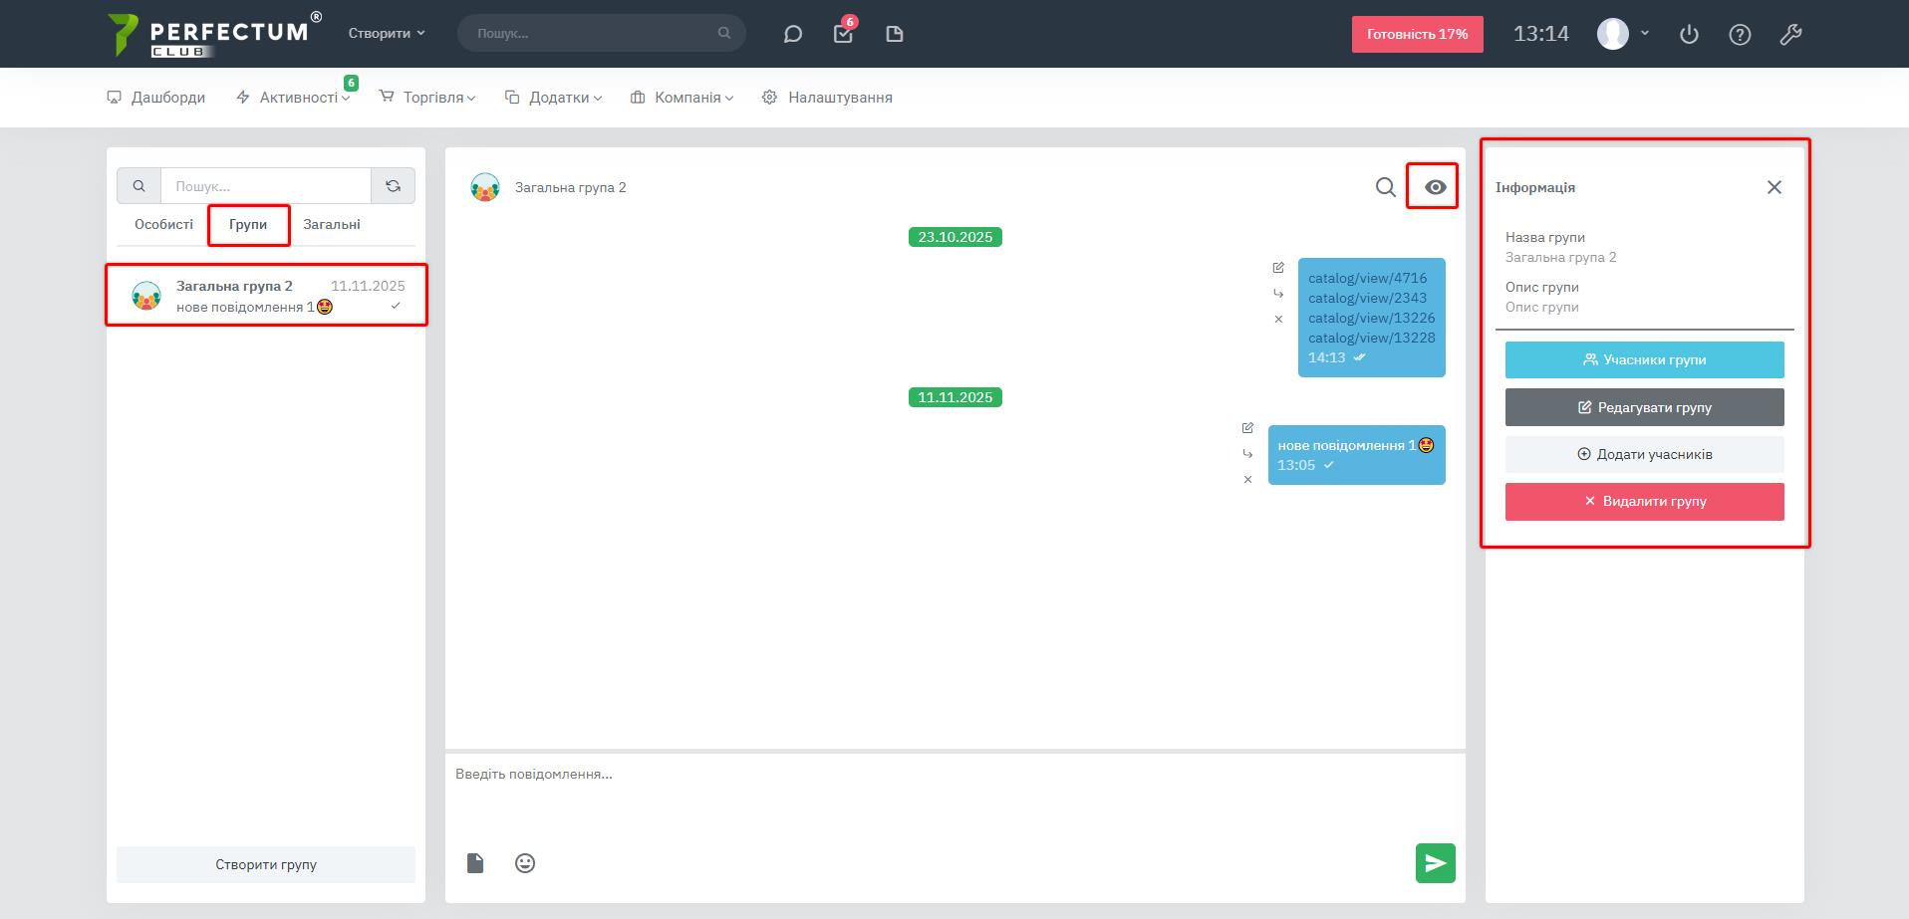Toggle the group information panel eye icon
Screen dimensions: 1909x919
1435,187
